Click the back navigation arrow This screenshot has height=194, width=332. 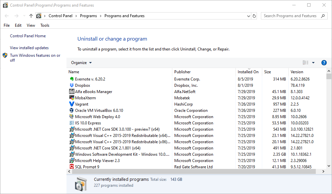(7, 16)
